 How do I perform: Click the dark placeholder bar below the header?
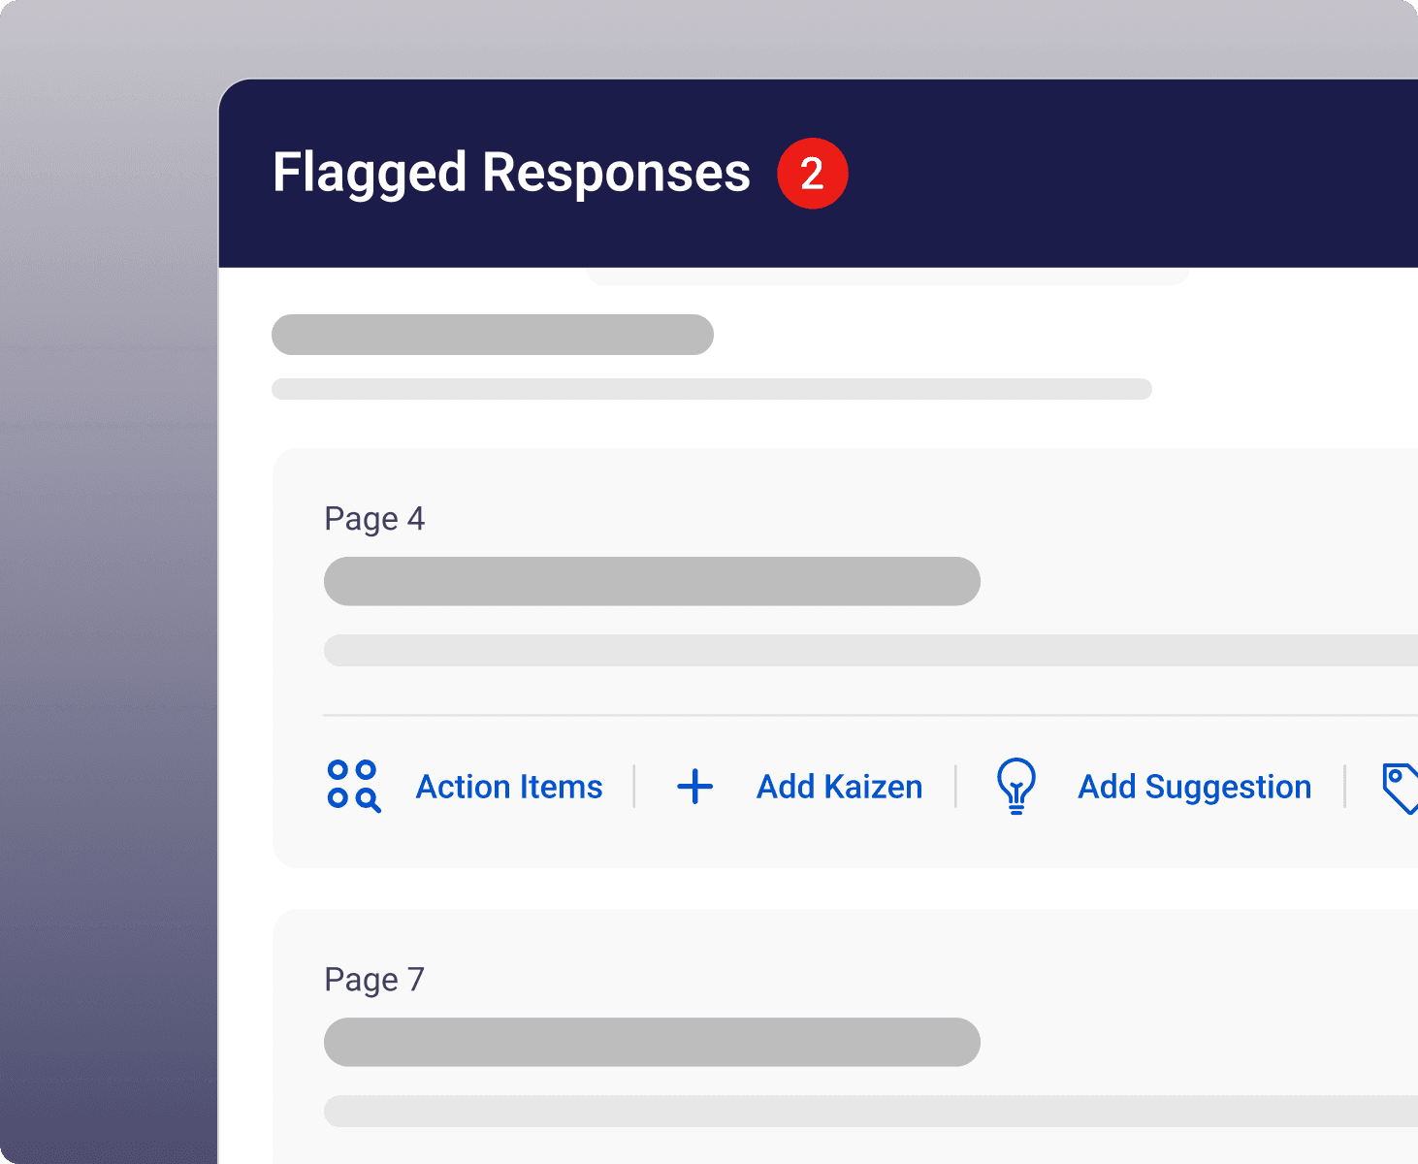(x=493, y=335)
